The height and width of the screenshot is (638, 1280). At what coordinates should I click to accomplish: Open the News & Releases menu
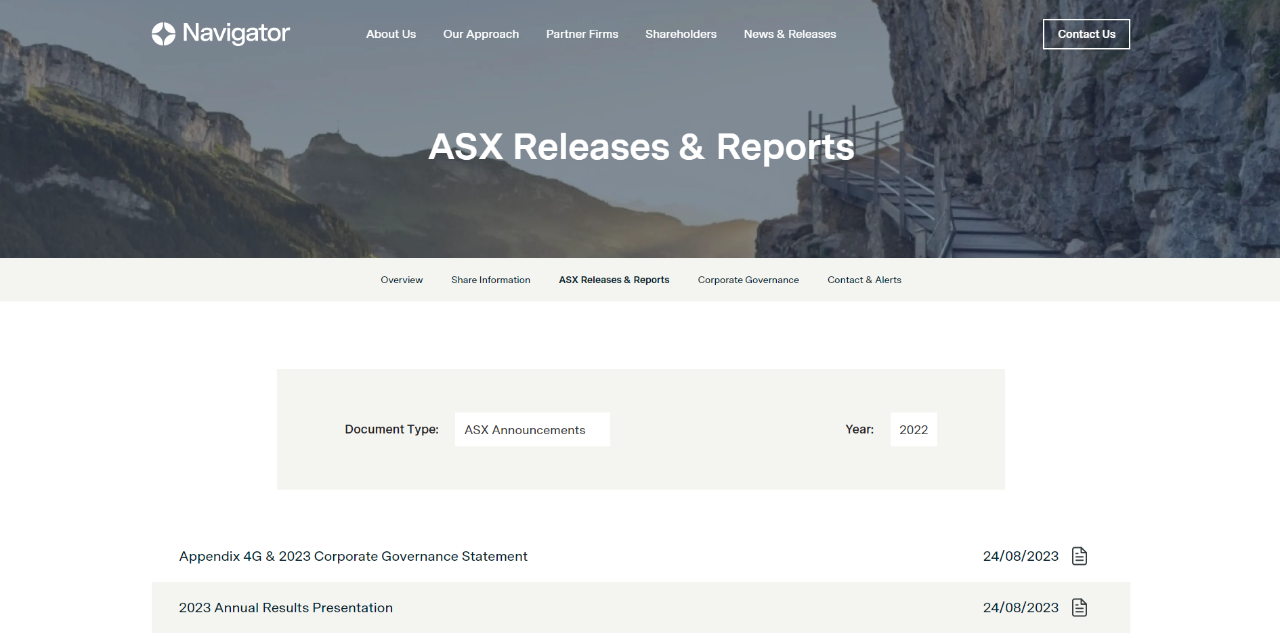click(x=790, y=34)
